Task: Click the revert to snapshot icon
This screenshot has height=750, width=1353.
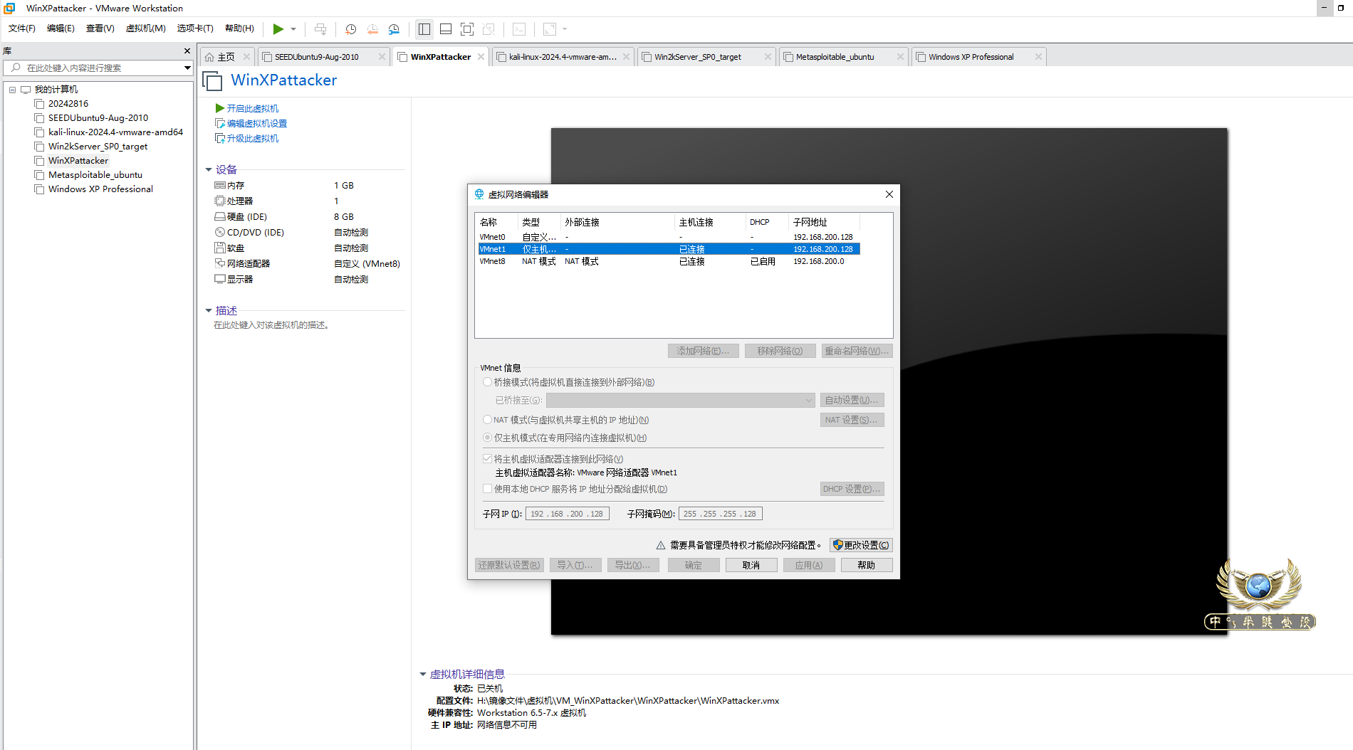Action: tap(372, 29)
